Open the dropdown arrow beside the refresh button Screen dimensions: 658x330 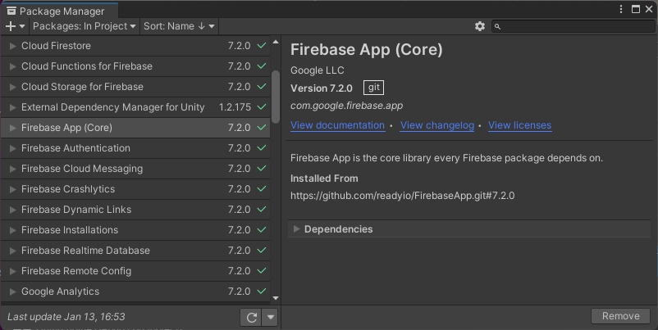(x=270, y=317)
